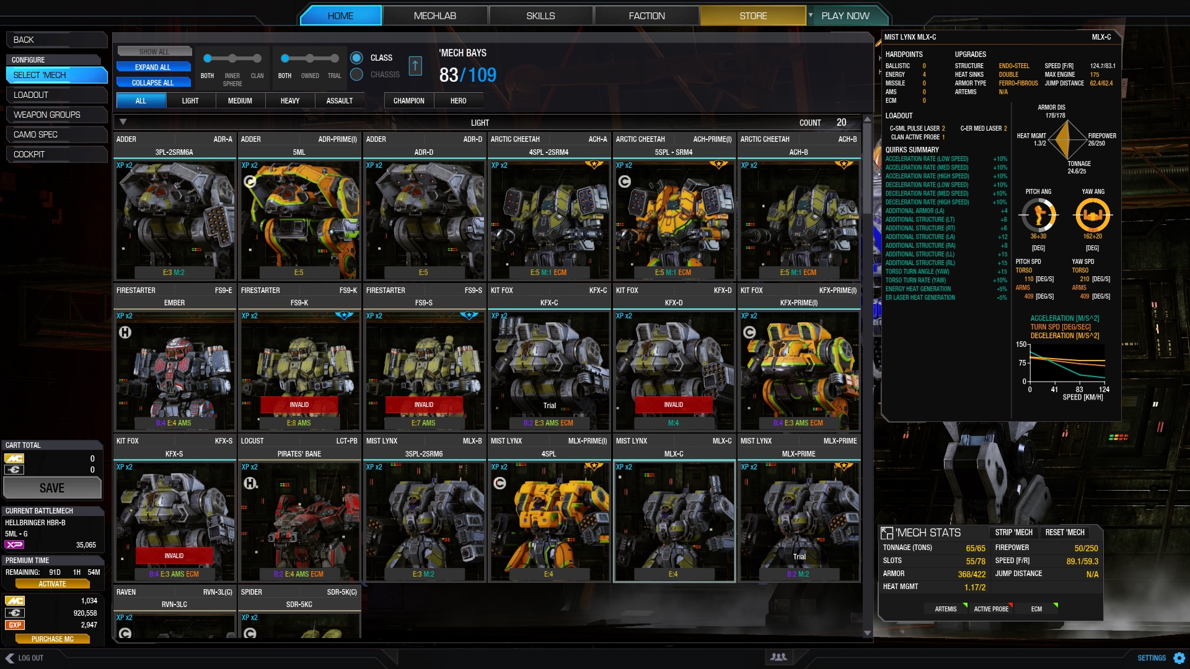Select the Class sort radio button
This screenshot has height=669, width=1190.
pos(356,58)
